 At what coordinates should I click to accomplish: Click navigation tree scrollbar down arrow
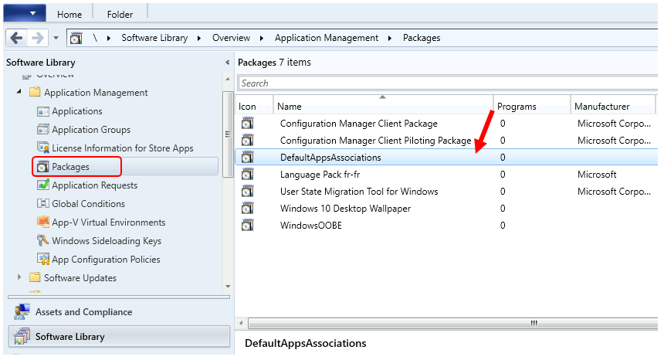tap(228, 287)
